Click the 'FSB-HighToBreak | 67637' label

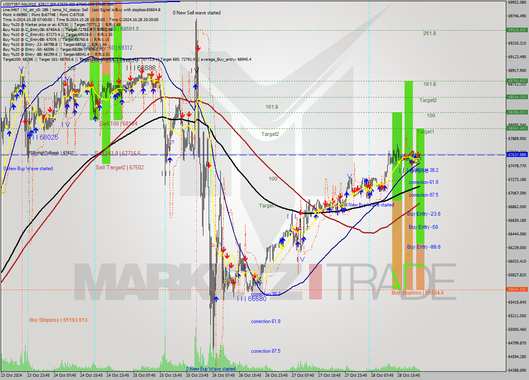pos(51,153)
